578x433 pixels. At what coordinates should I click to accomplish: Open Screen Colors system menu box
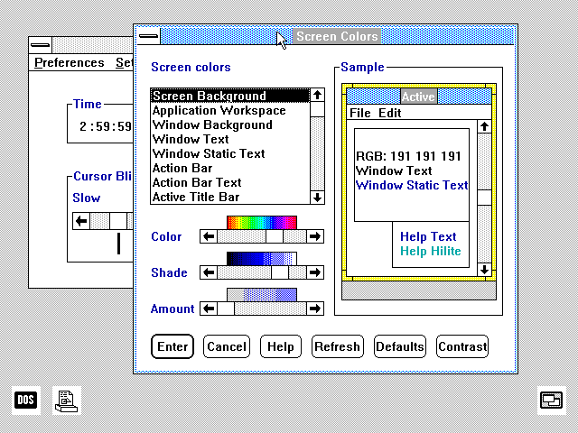[148, 36]
